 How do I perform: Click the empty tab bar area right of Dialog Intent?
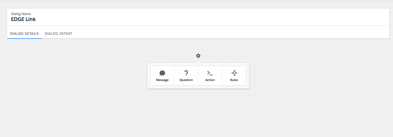click(231, 33)
